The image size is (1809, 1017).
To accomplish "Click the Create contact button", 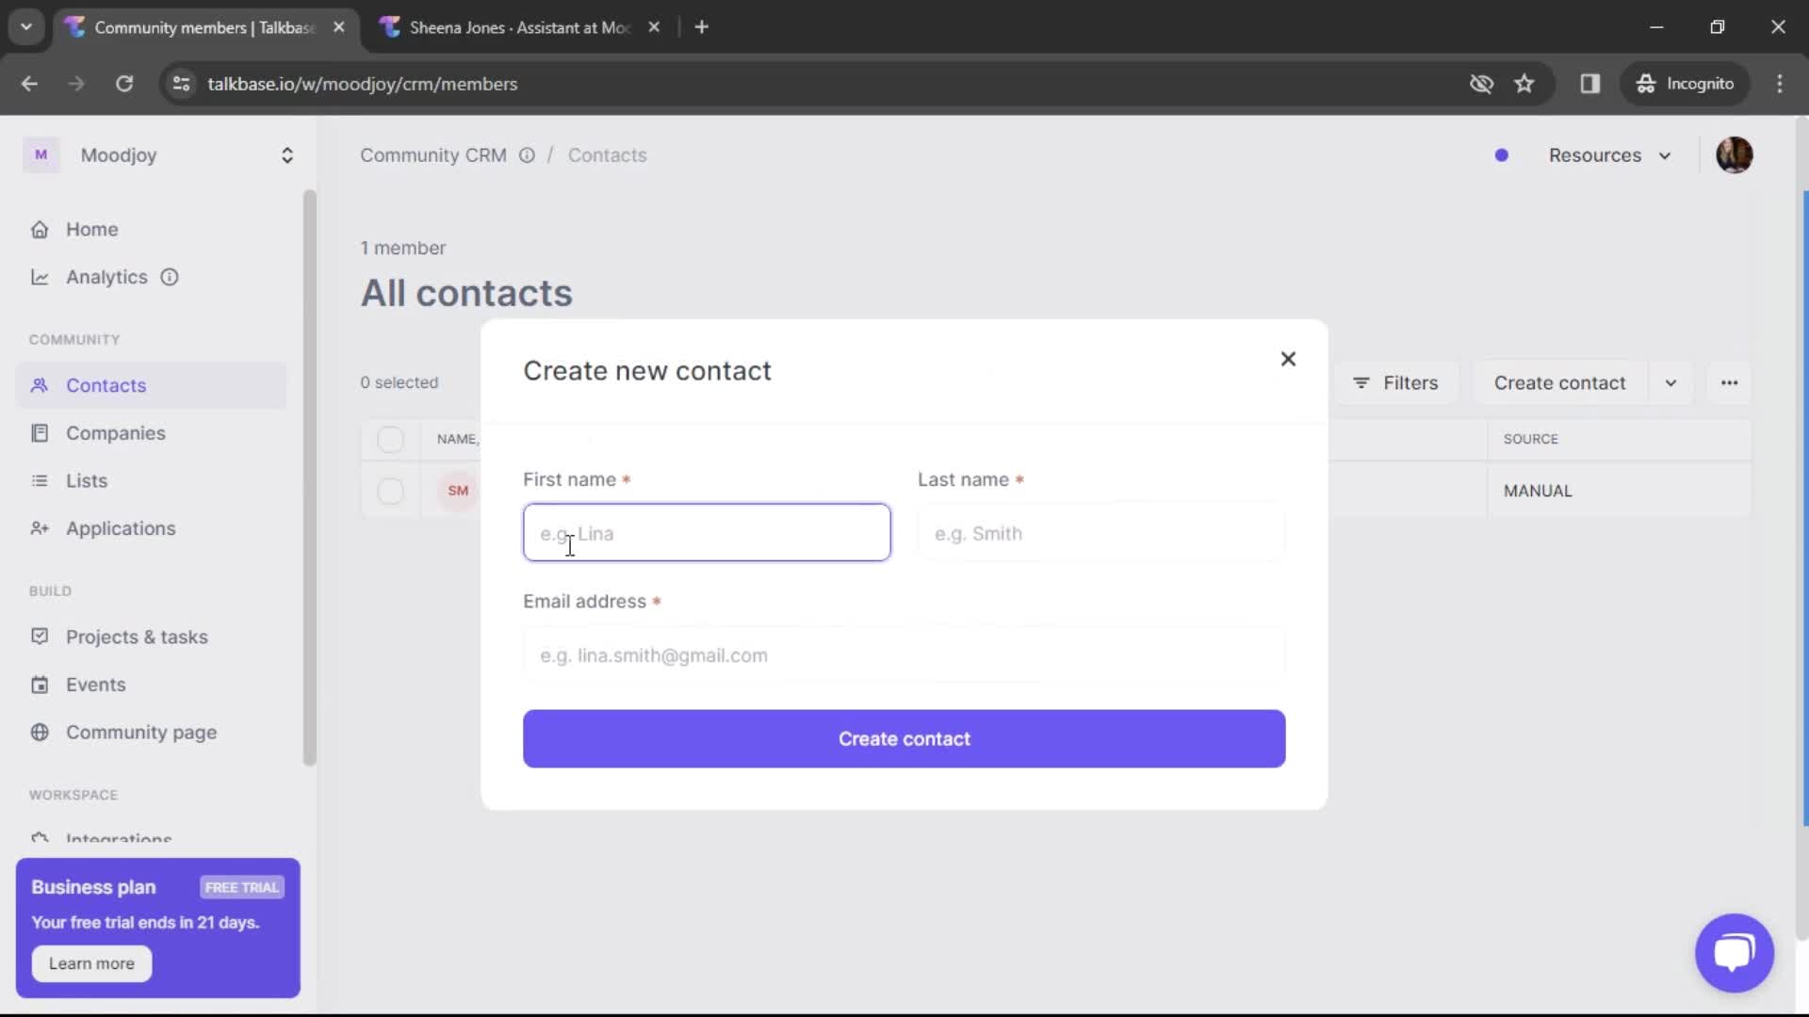I will [904, 739].
